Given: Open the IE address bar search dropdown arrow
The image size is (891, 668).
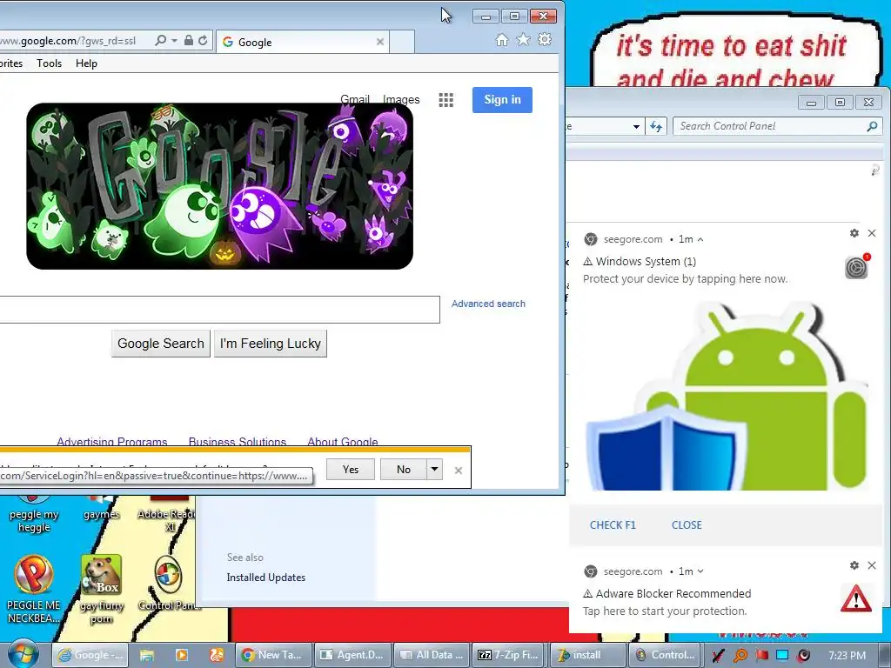Looking at the screenshot, I should pyautogui.click(x=174, y=40).
